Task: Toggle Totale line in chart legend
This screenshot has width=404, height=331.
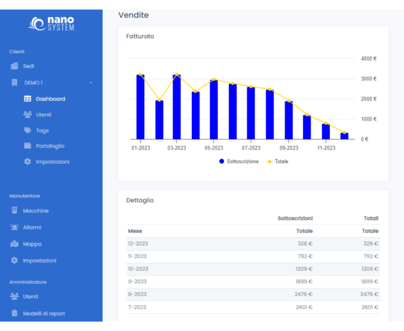Action: (277, 161)
